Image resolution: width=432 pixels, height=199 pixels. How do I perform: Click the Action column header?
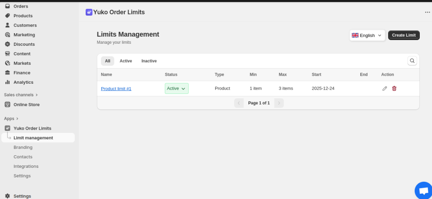(x=387, y=74)
